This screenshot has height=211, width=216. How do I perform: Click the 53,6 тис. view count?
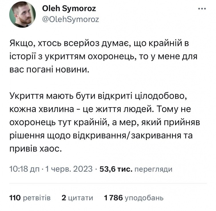point(115,169)
